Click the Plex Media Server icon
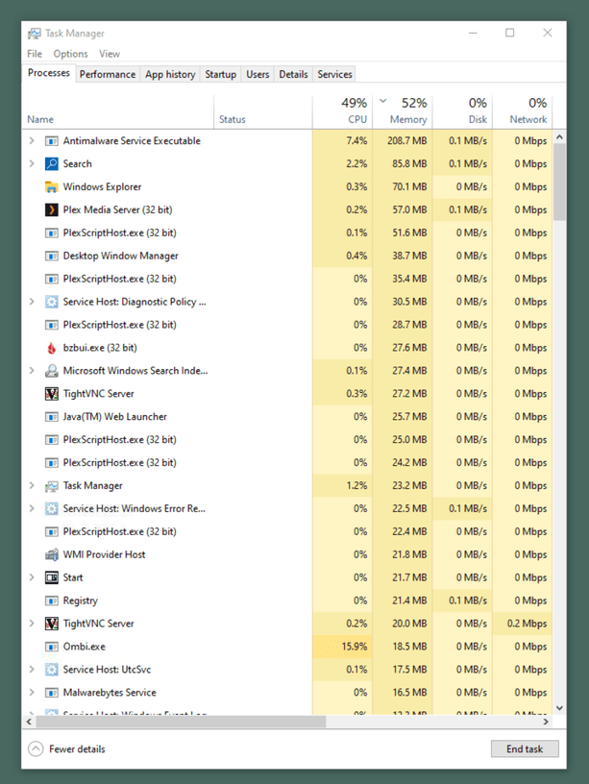Screen dimensions: 589x784 point(52,209)
